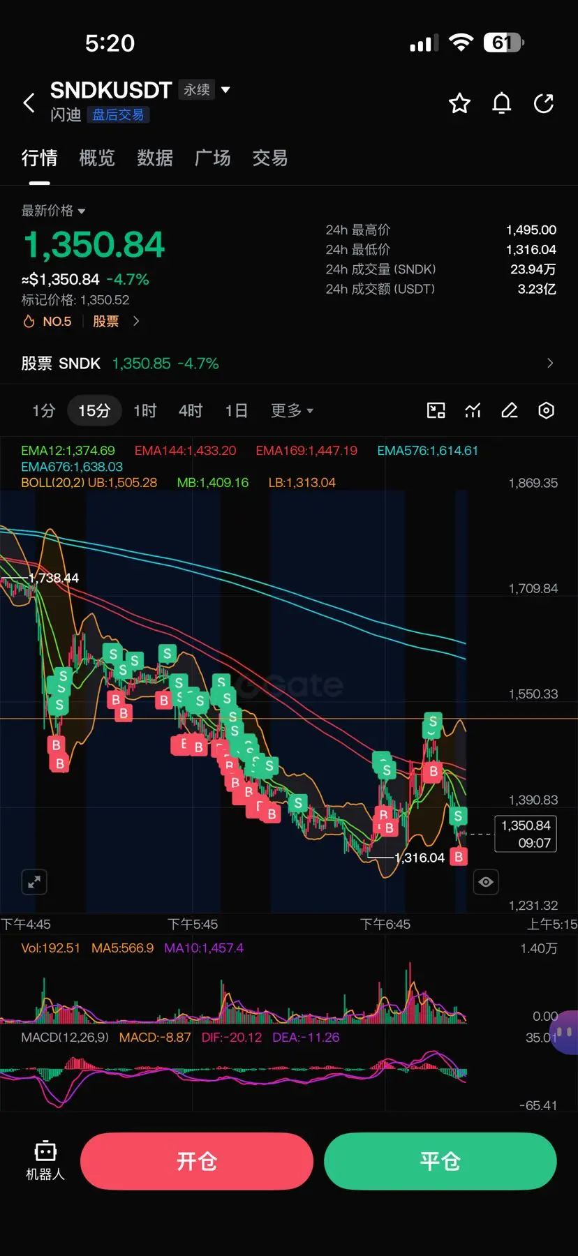Tap the DEA:-11.26 value

pos(306,1038)
